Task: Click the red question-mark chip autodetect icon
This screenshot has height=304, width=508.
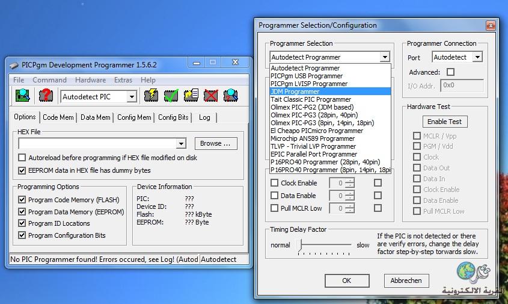Action: [46, 96]
